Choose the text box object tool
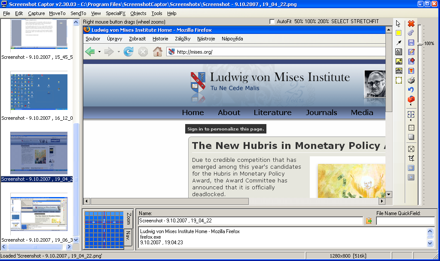Viewport: 440px width, 261px height. 398,52
